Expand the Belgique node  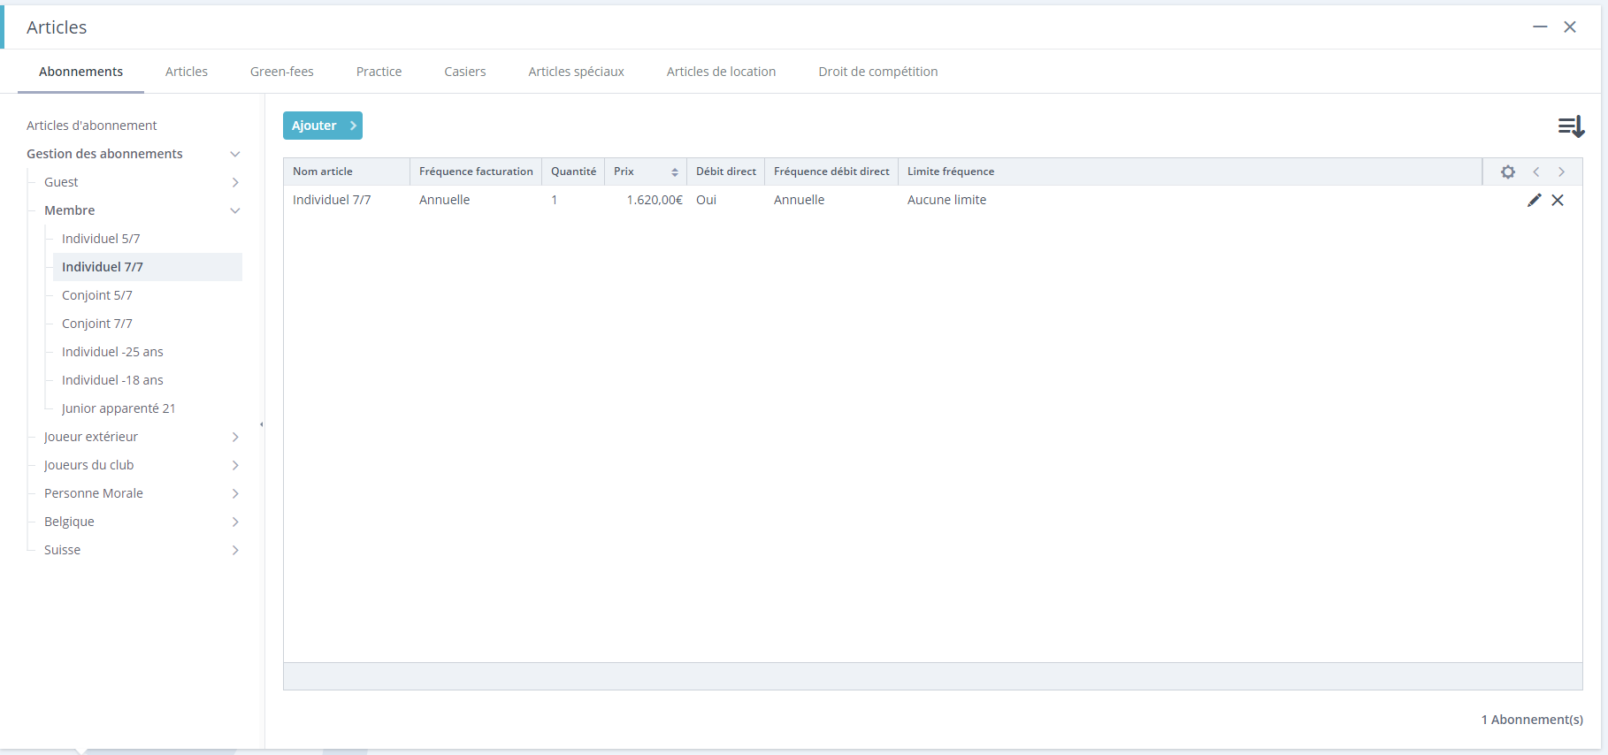pos(235,522)
